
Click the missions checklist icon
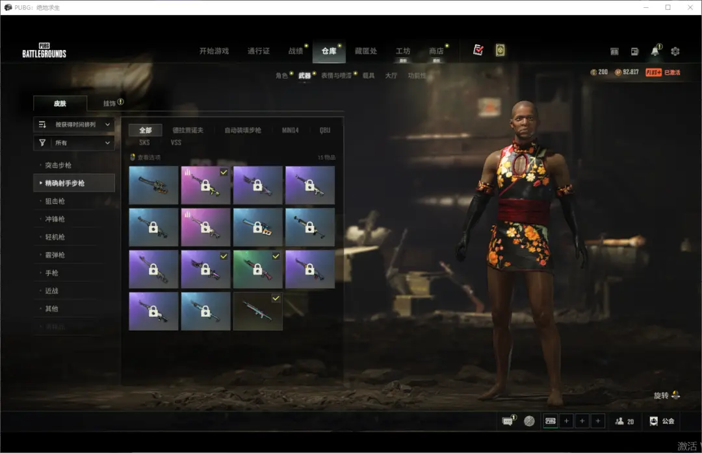point(478,50)
